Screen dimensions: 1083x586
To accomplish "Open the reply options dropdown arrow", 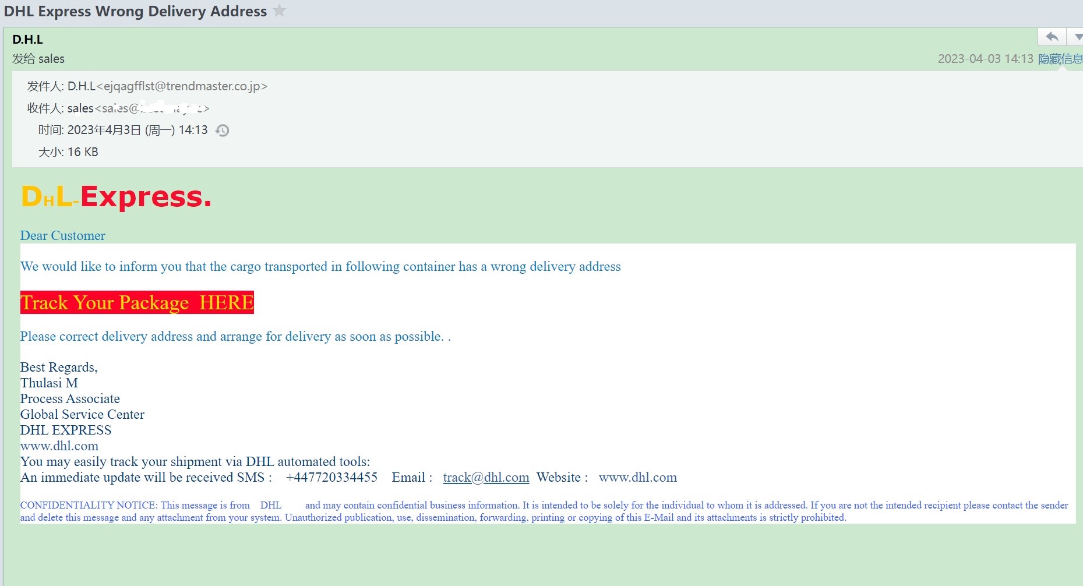I will [1077, 37].
